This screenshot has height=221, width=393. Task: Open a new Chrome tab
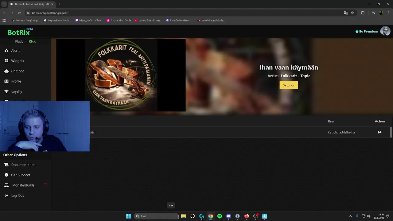pos(60,4)
